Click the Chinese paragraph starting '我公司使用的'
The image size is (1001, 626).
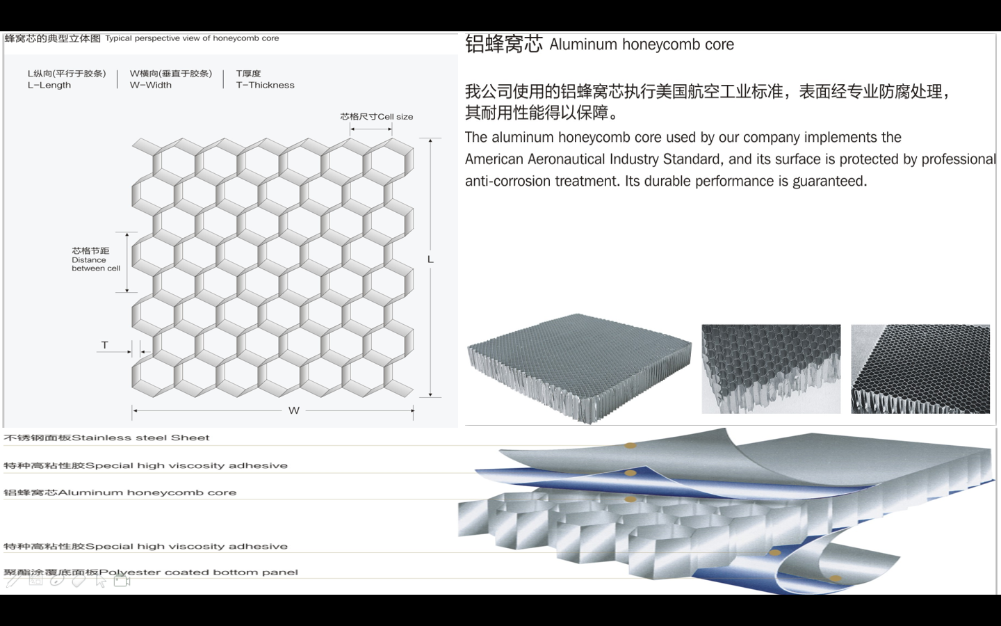tap(708, 91)
